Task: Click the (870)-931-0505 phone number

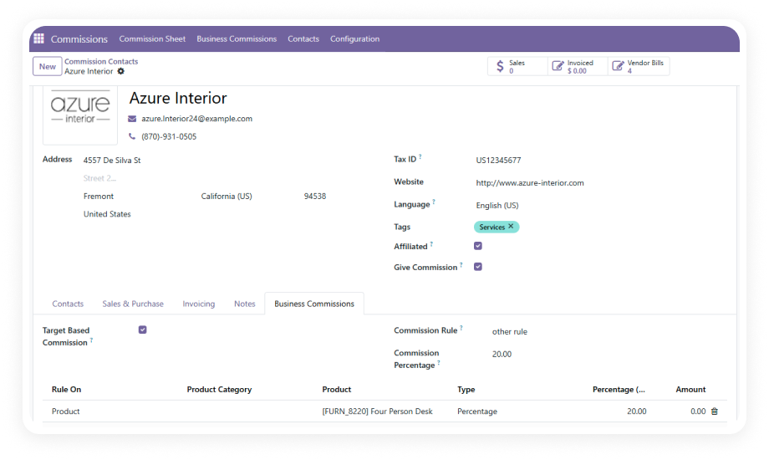Action: [169, 136]
